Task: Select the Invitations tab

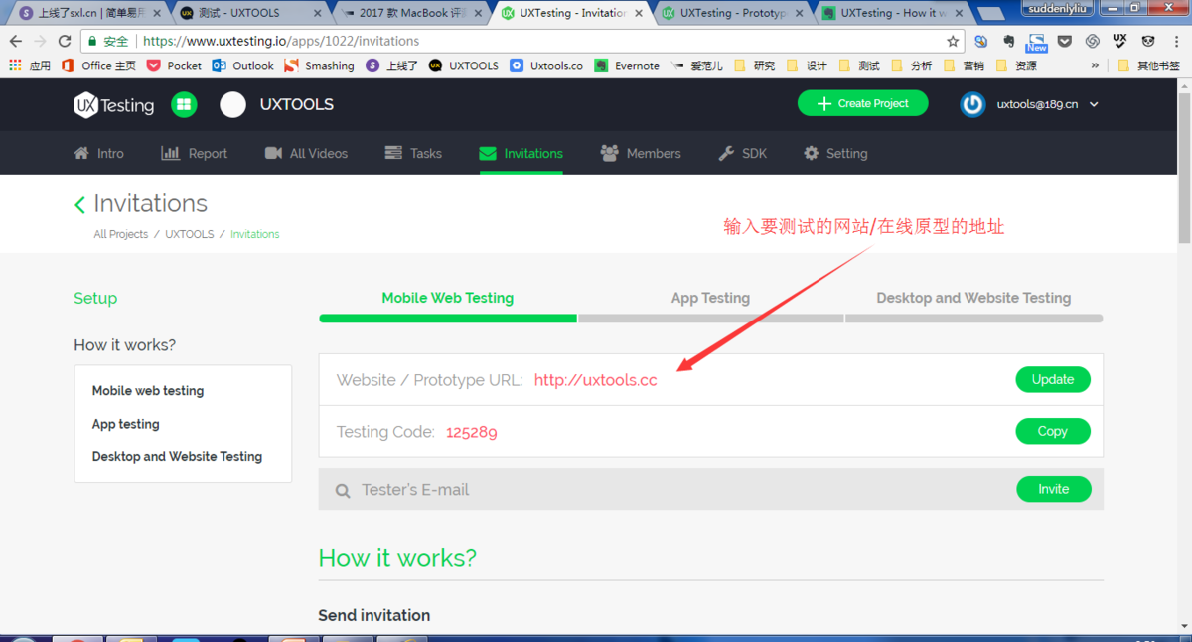Action: [x=521, y=153]
